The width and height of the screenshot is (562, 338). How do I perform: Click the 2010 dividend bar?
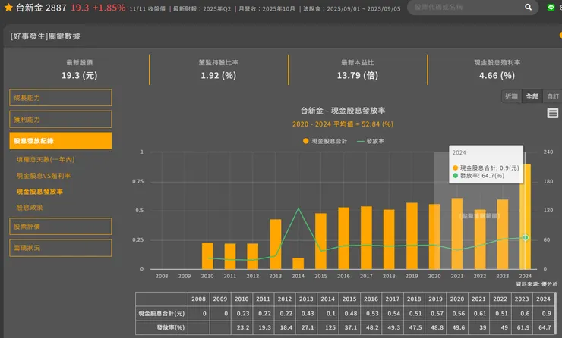click(207, 256)
